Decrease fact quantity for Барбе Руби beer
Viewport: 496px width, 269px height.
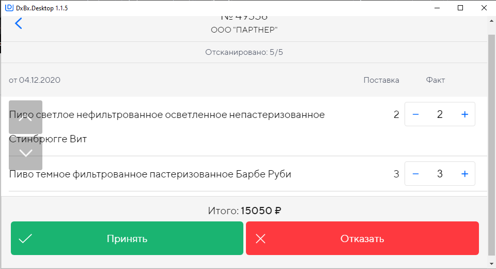click(415, 174)
